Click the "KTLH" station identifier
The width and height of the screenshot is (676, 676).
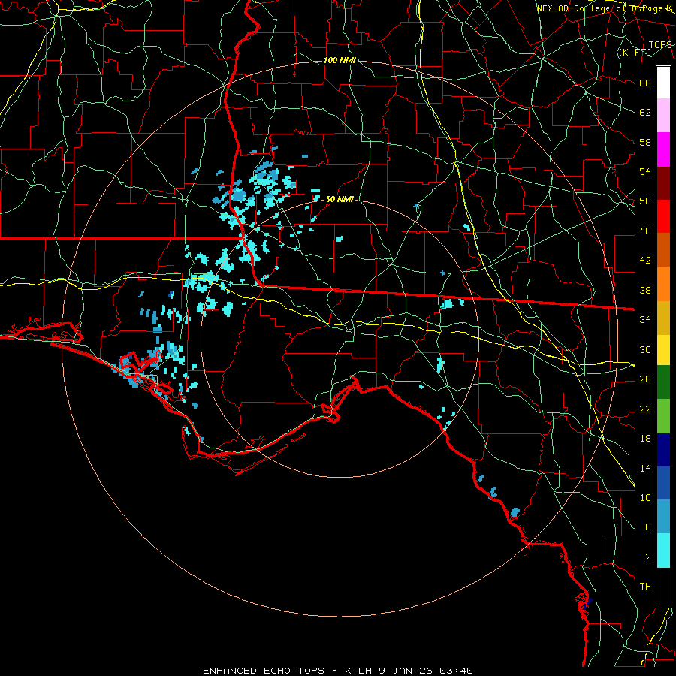tap(360, 671)
